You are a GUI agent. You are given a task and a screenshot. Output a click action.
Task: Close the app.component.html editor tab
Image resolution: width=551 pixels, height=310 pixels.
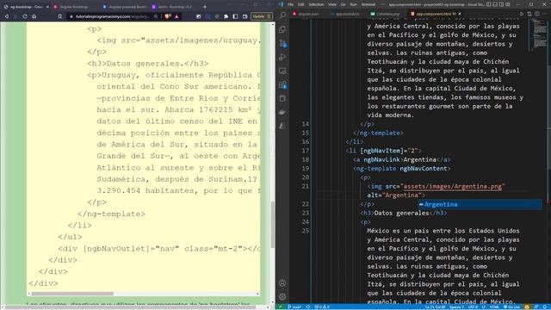tap(460, 14)
